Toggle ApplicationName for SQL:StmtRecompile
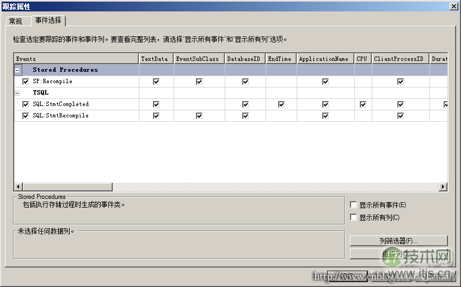 tap(325, 116)
